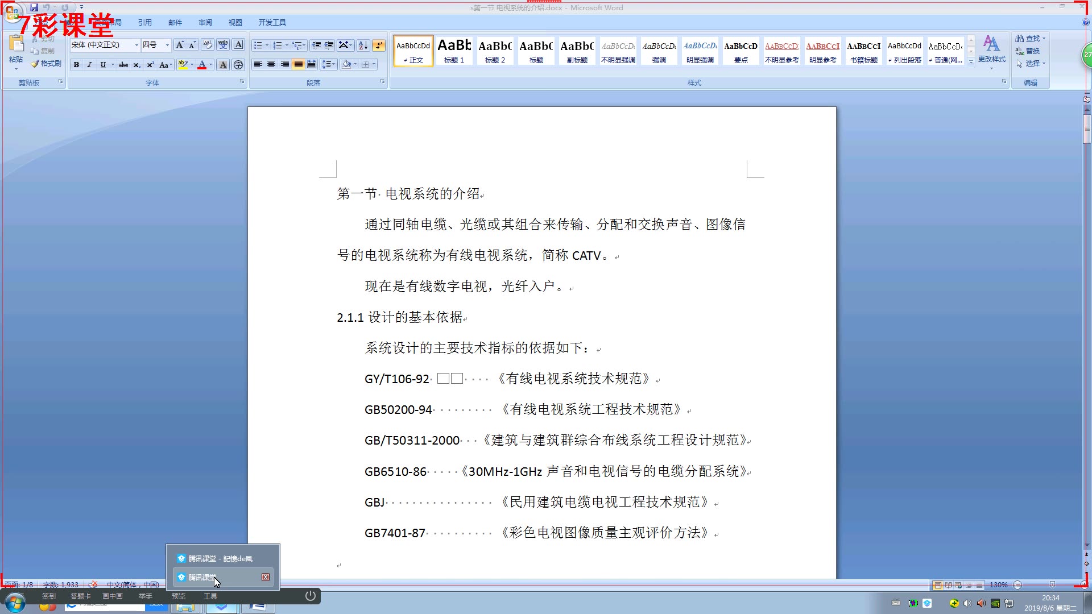The width and height of the screenshot is (1092, 614).
Task: Apply subscript formatting
Action: coord(136,65)
